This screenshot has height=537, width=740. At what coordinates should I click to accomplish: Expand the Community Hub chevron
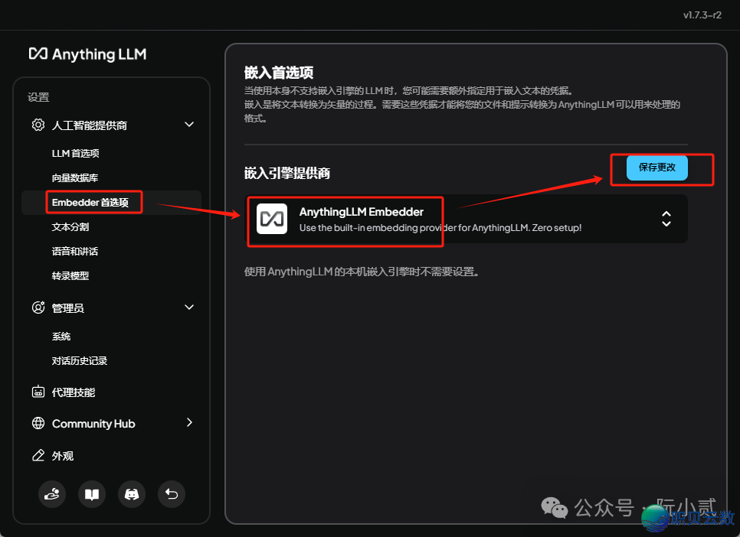pos(189,423)
